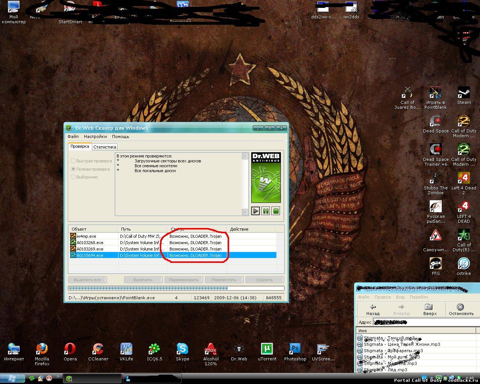Launch Photoshop from the desktop
The height and width of the screenshot is (384, 480).
click(x=295, y=352)
